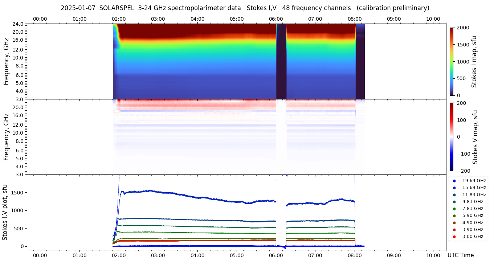Click the Frequency, GHz label of top panel
This screenshot has height=263, width=490.
pos(6,61)
